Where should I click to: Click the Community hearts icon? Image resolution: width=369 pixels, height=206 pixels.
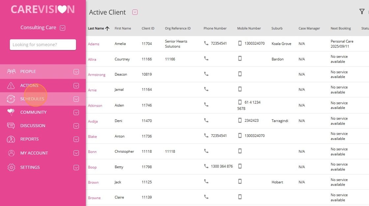[x=11, y=112]
